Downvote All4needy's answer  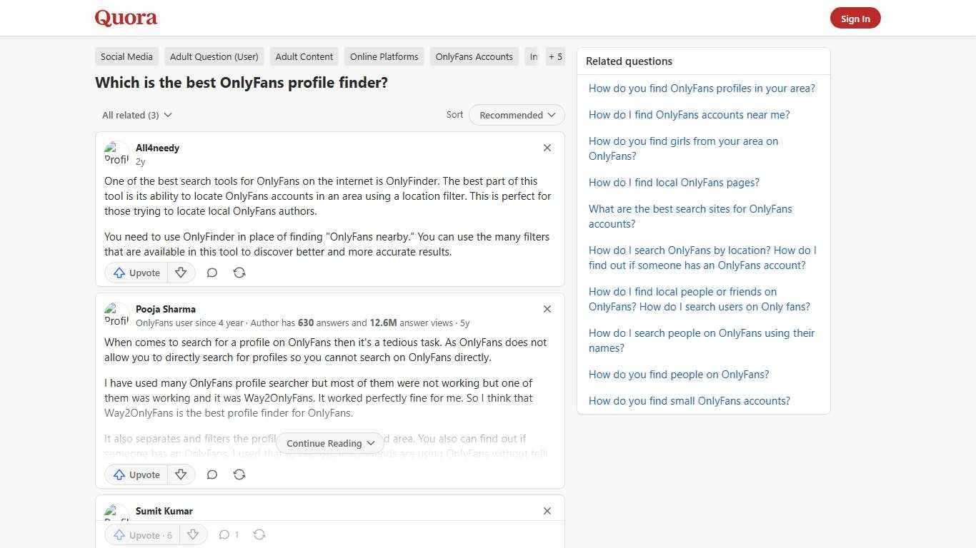pos(181,273)
